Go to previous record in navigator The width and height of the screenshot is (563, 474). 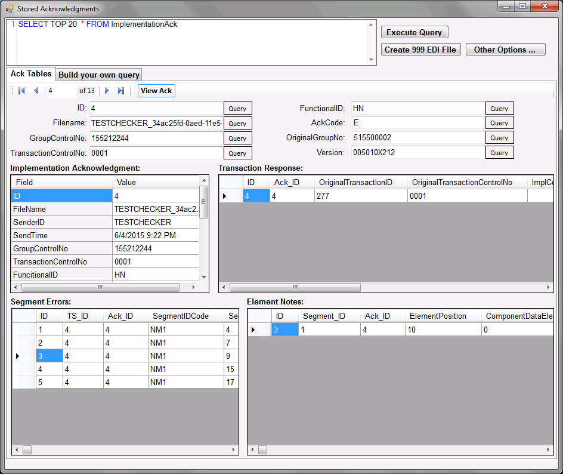point(36,91)
